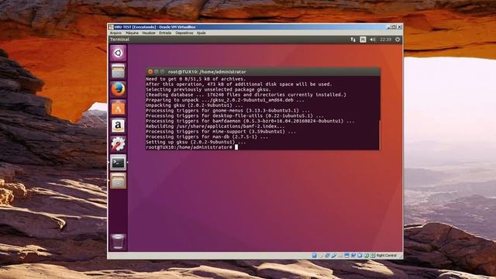Open the keyboard layout indicator in panel

pos(363,40)
